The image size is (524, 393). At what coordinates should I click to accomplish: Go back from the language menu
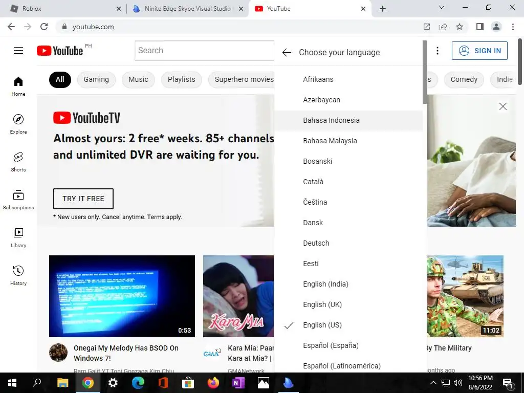287,53
